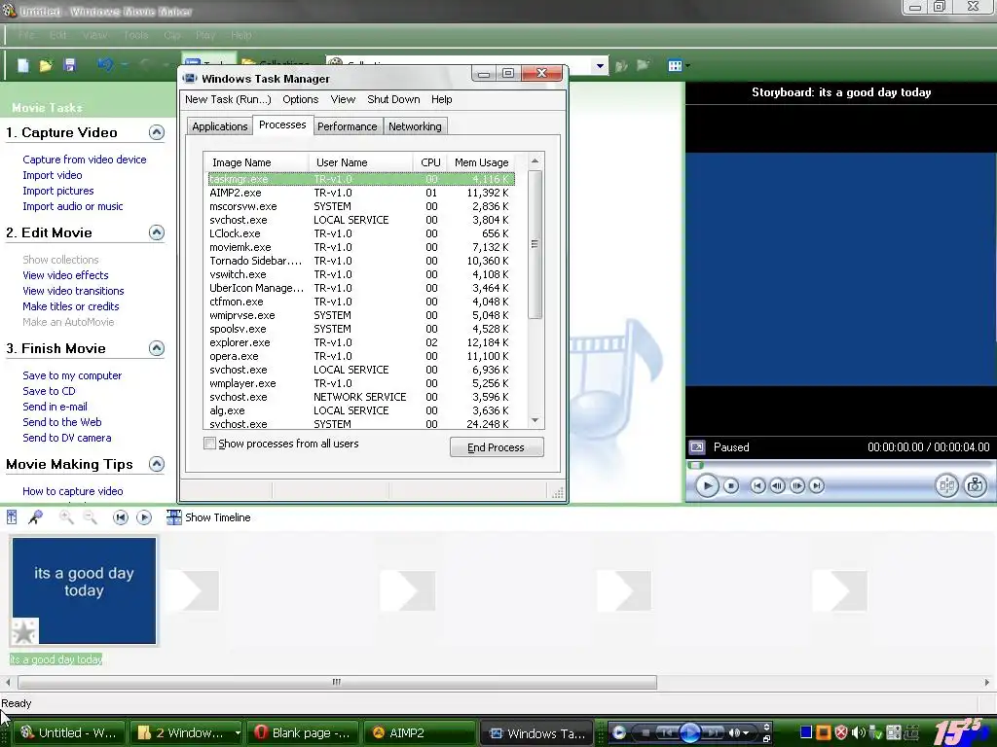Open Shut Down menu in Task Manager

393,99
